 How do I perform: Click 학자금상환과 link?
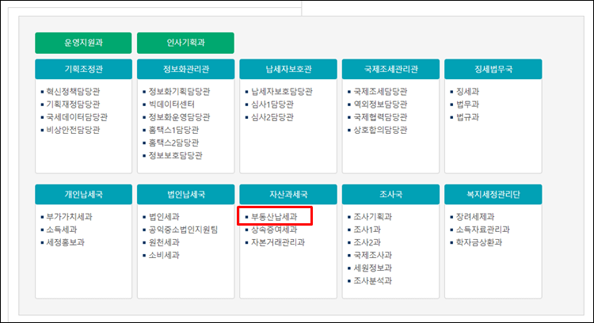(479, 242)
